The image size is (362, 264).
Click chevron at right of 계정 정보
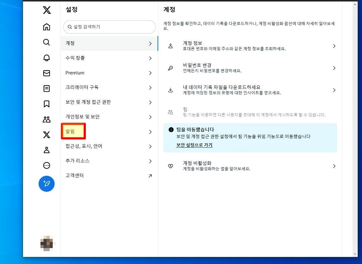pos(334,46)
